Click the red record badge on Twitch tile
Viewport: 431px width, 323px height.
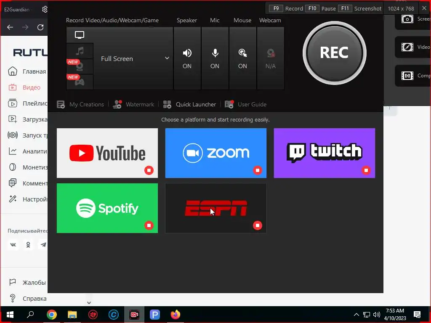(366, 170)
